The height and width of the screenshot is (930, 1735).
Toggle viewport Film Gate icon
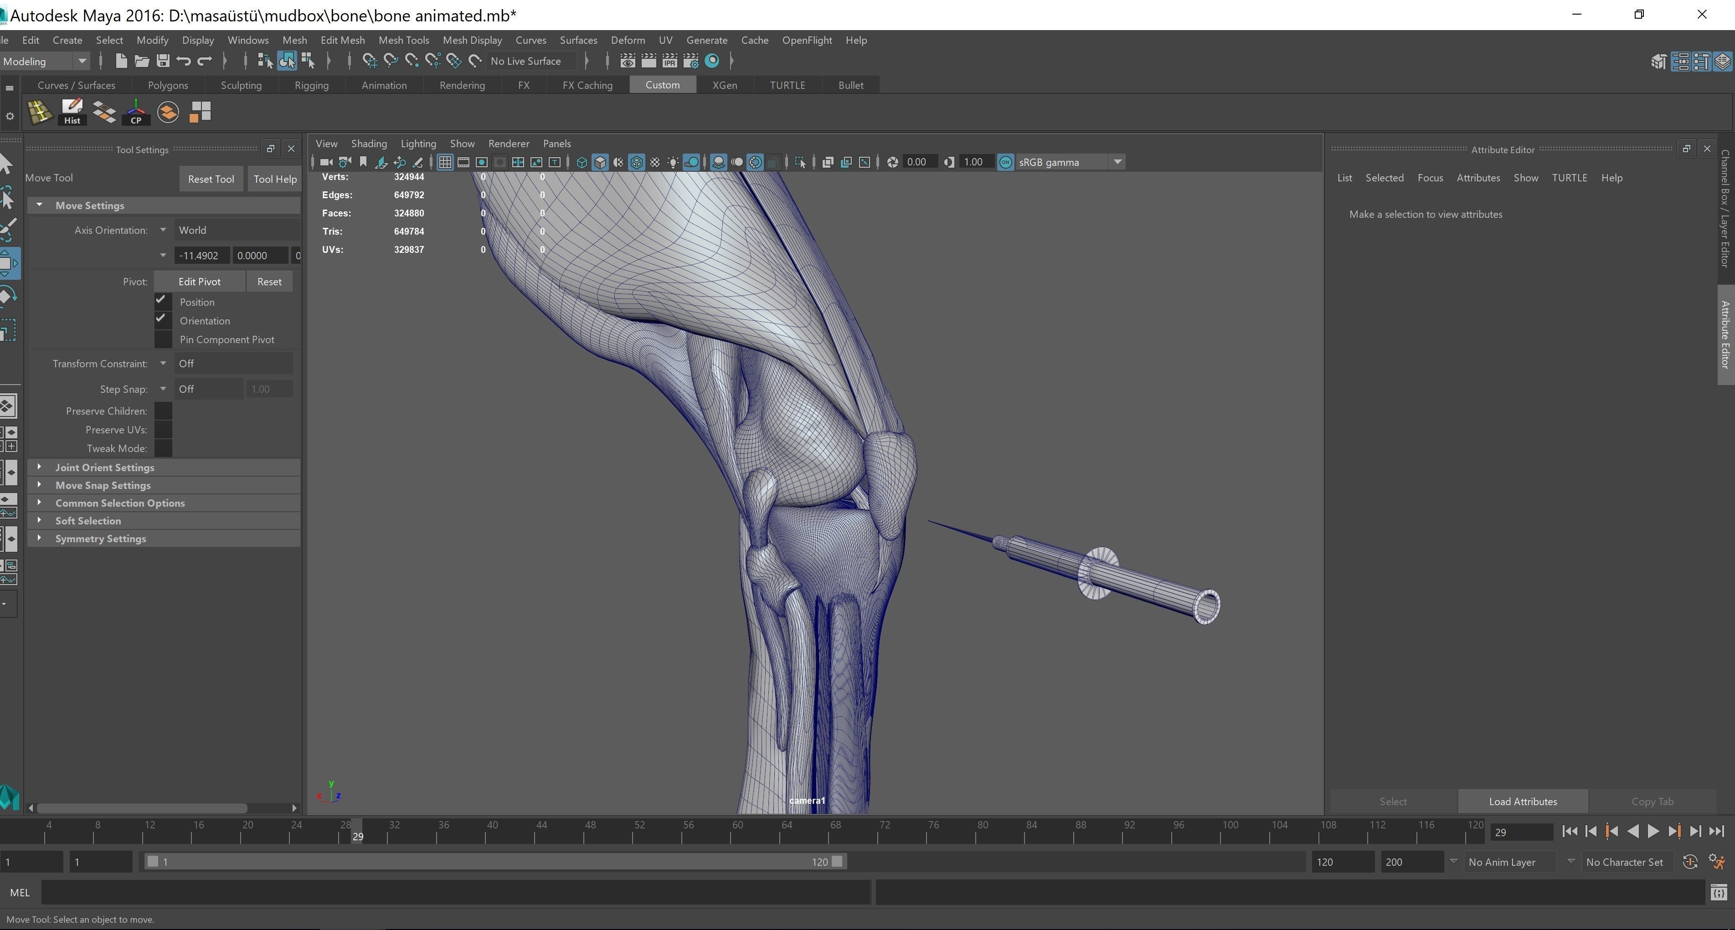tap(463, 162)
